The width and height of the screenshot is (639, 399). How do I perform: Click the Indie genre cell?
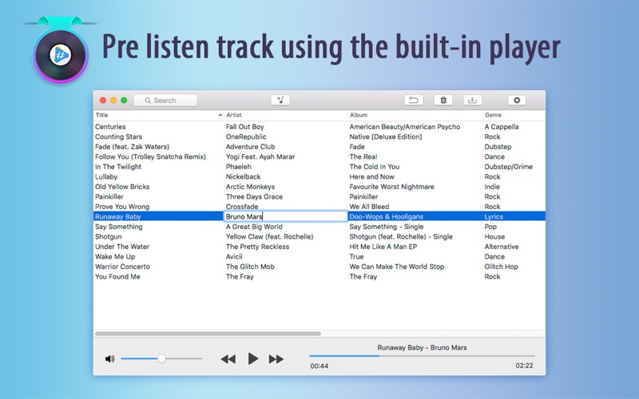(x=492, y=187)
